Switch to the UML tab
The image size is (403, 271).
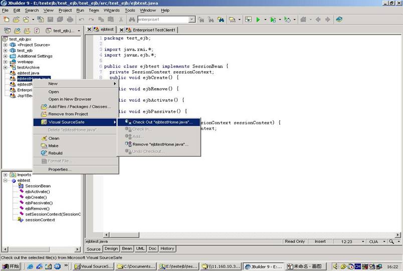(140, 248)
